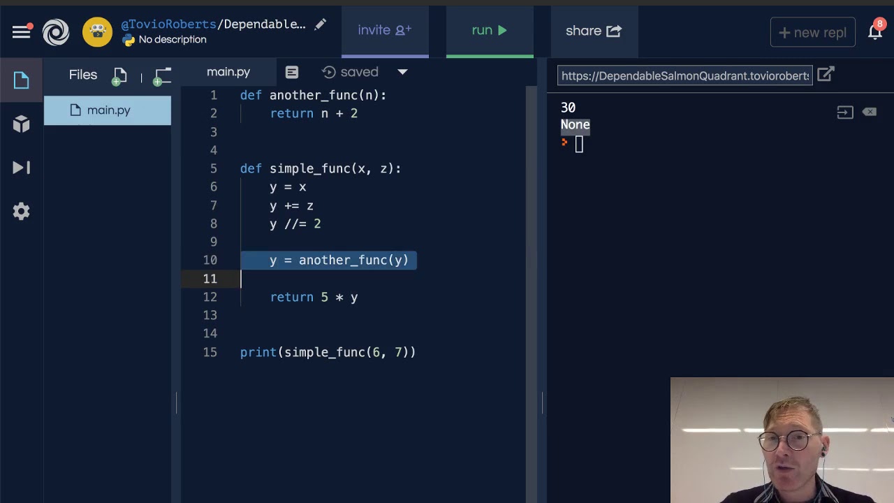This screenshot has height=503, width=894.
Task: Open the user avatar profile
Action: [97, 31]
